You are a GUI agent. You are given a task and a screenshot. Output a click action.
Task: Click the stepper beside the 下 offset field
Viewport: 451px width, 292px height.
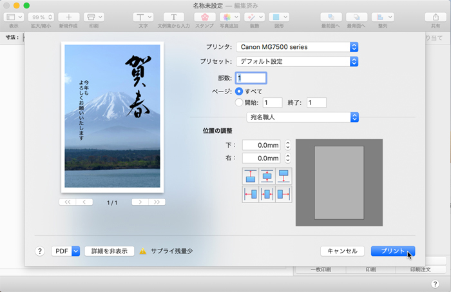point(287,146)
